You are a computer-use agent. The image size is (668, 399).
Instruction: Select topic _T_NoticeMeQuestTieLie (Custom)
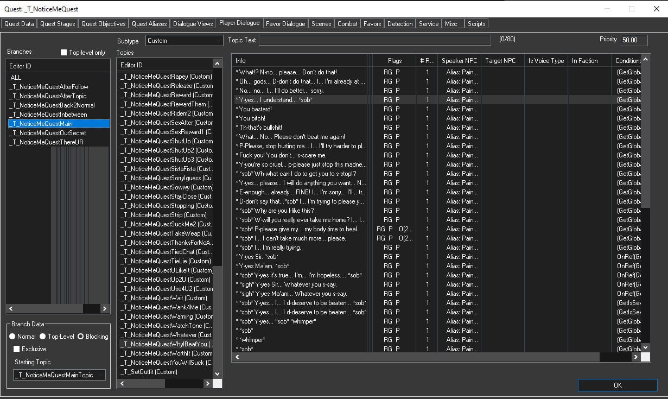166,261
